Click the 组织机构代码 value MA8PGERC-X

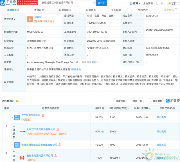click(35, 32)
